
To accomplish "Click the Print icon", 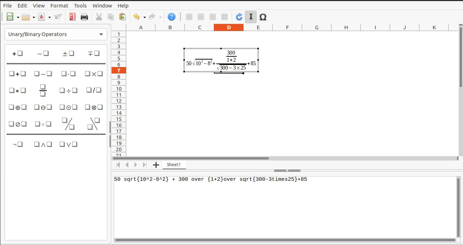I will [x=84, y=17].
